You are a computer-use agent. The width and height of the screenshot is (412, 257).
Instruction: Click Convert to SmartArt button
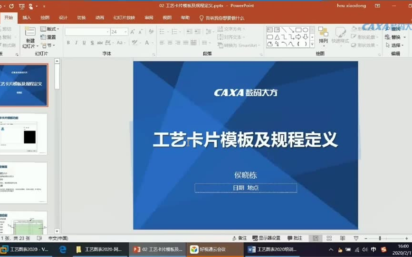[239, 46]
